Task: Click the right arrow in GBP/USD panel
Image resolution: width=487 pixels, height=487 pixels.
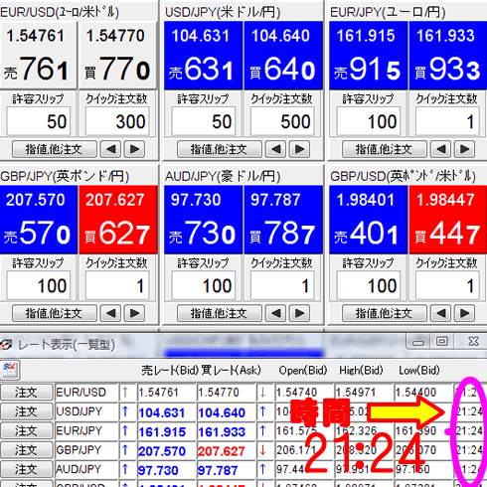Action: click(x=464, y=313)
